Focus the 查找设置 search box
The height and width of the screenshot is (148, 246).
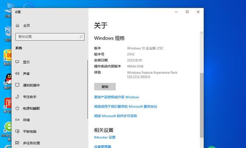tap(50, 37)
